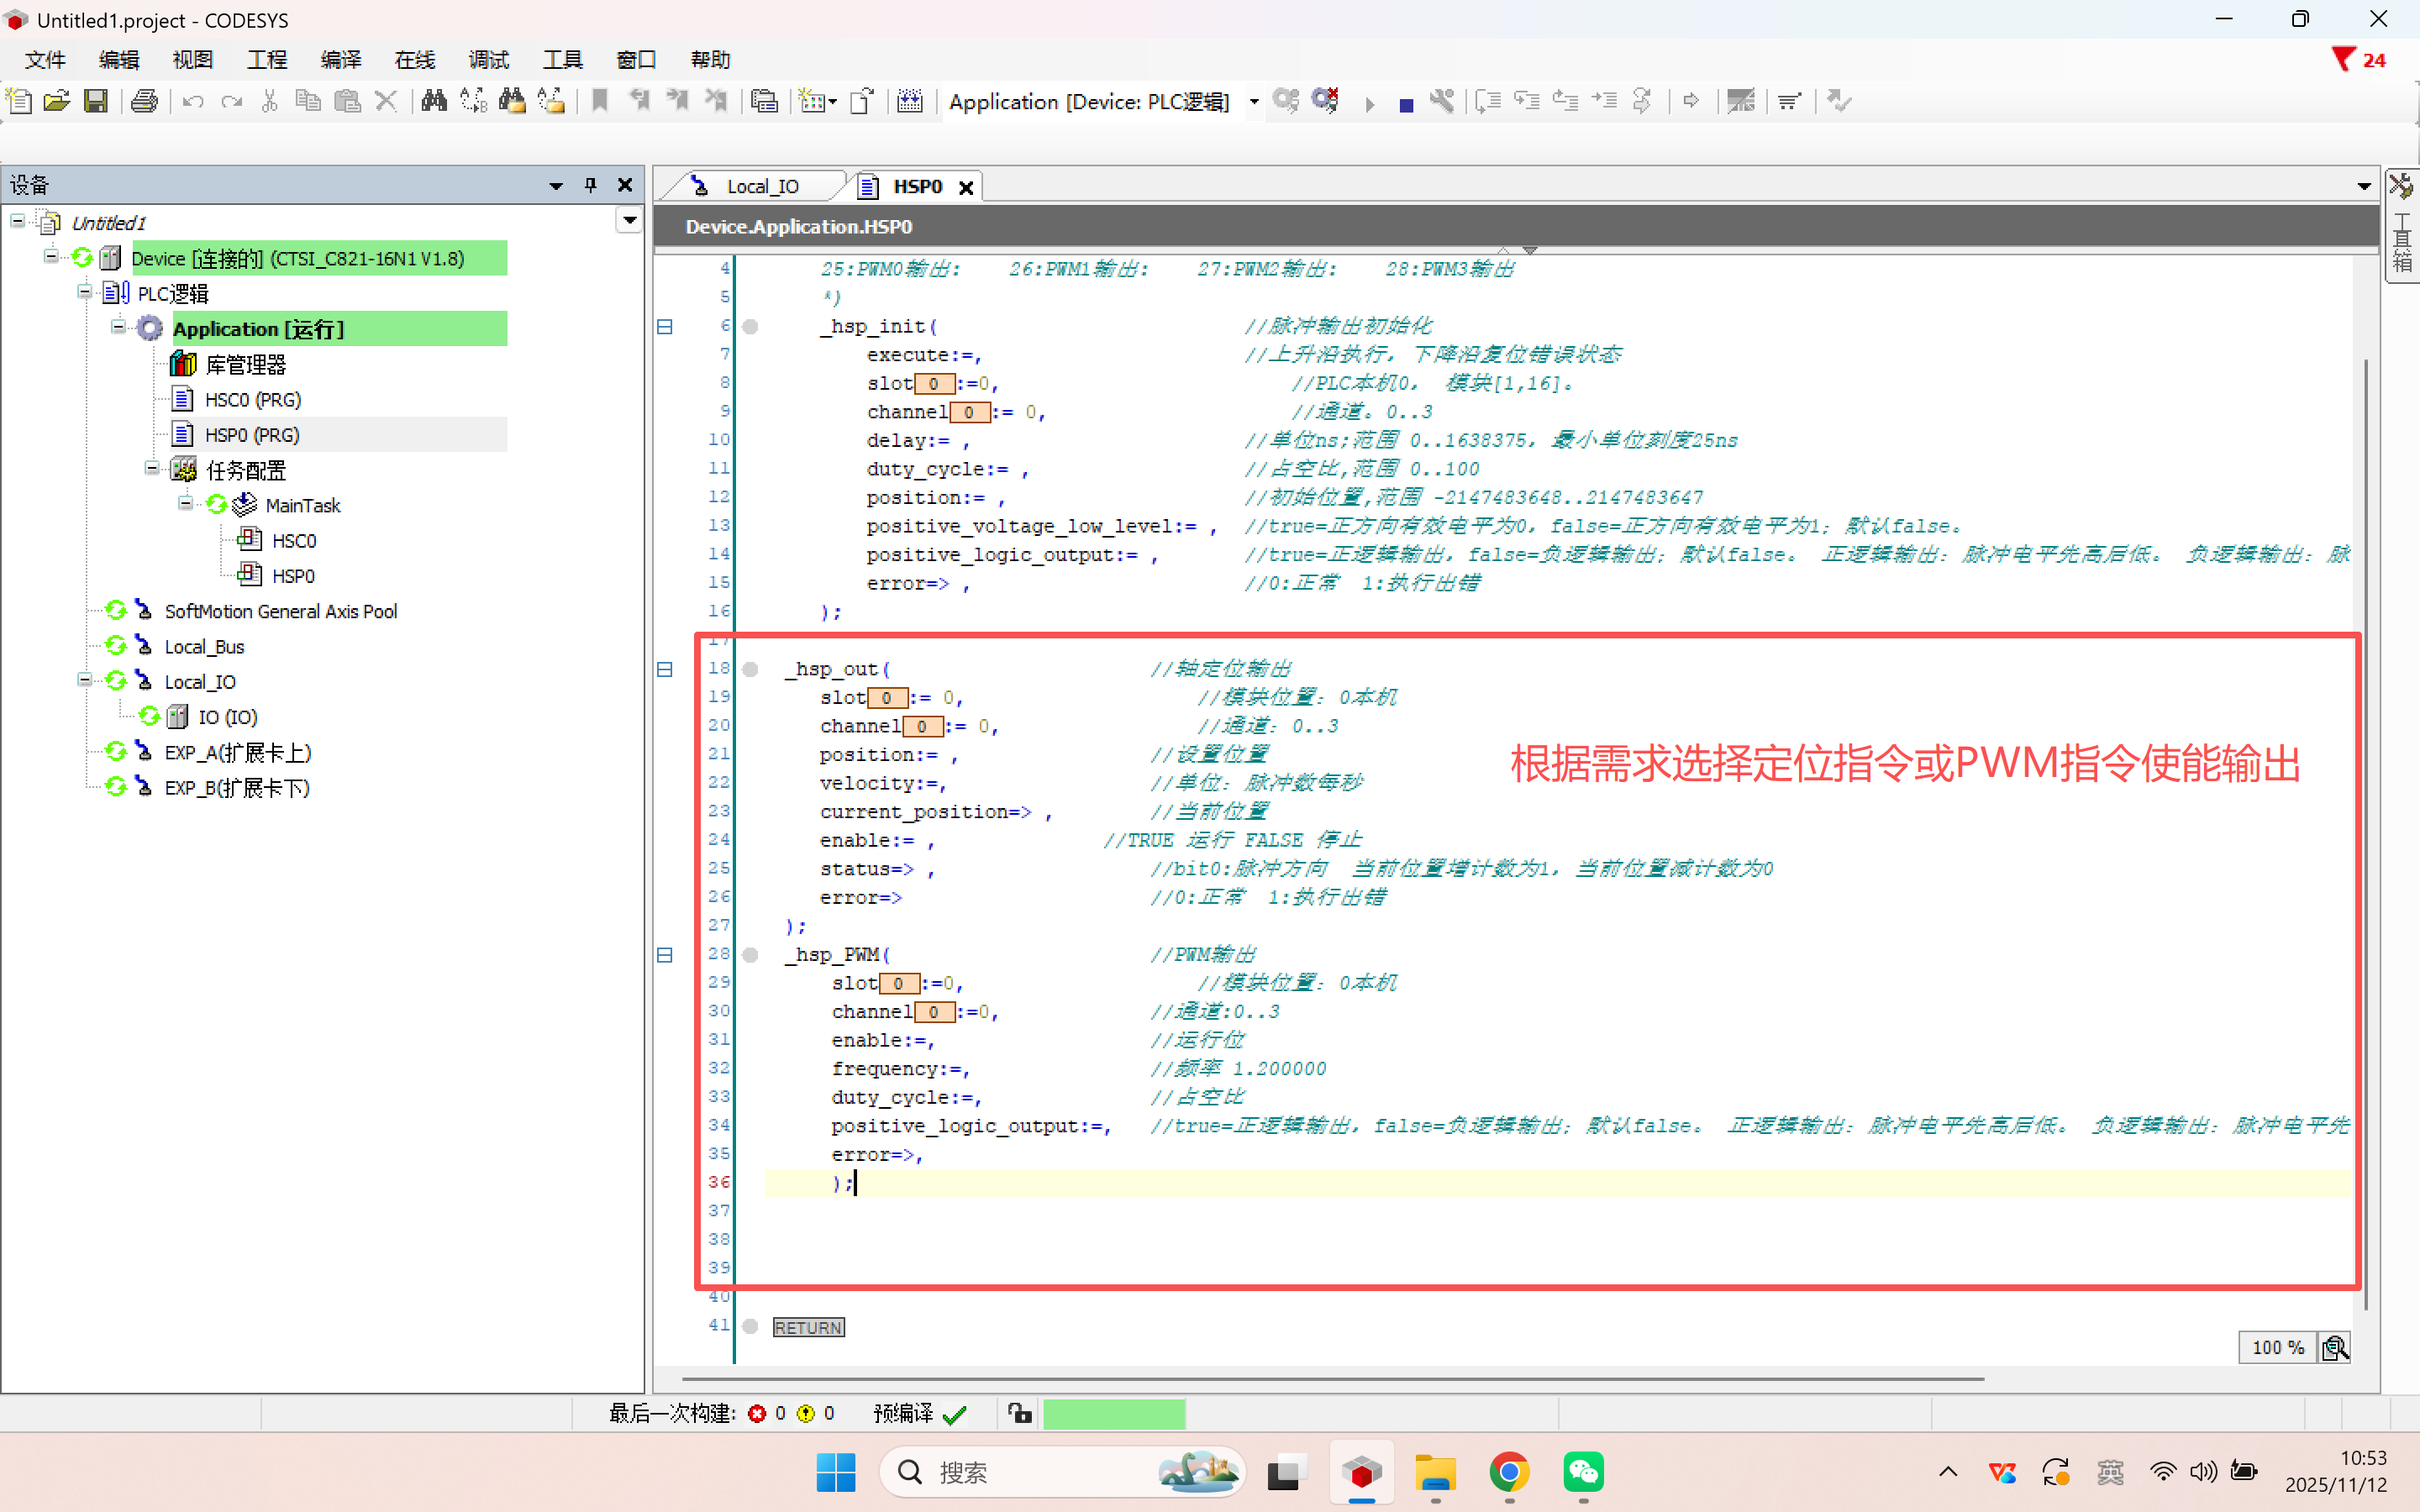Viewport: 2420px width, 1512px height.
Task: Collapse the Untitled1 project node
Action: pos(18,221)
